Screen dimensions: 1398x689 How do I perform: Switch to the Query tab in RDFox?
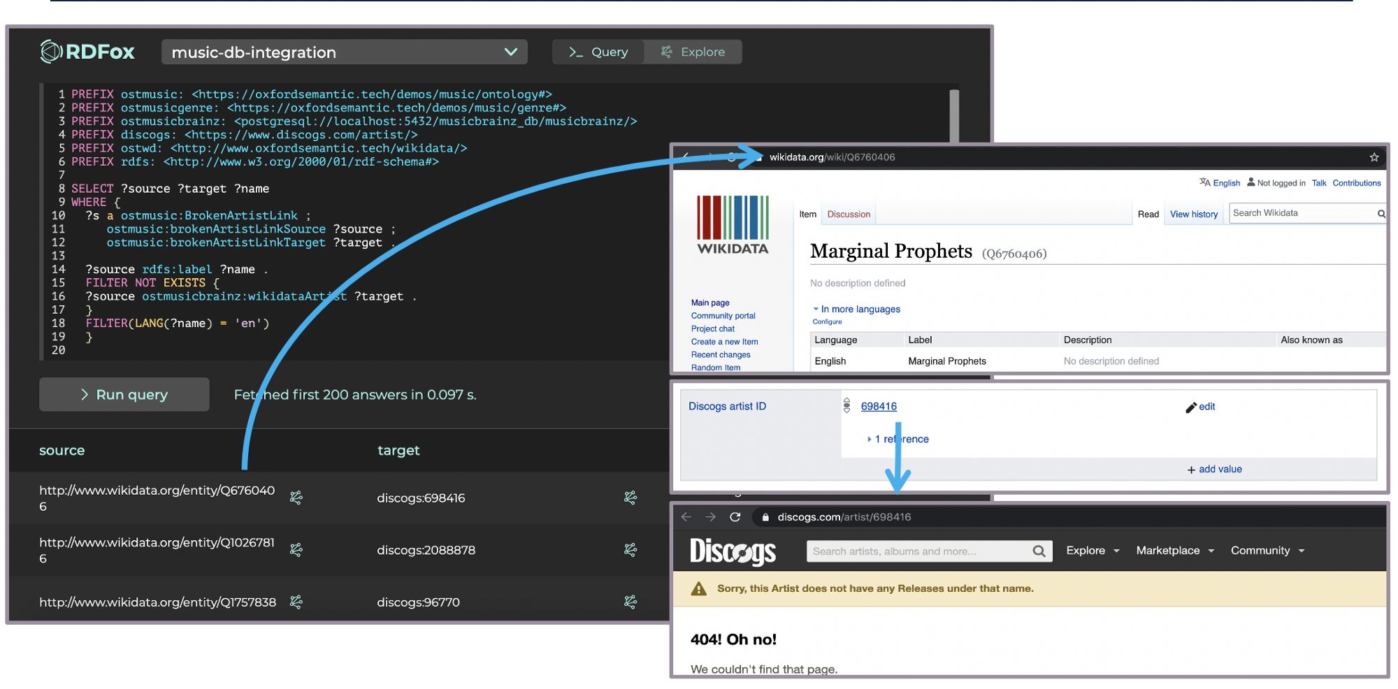598,52
